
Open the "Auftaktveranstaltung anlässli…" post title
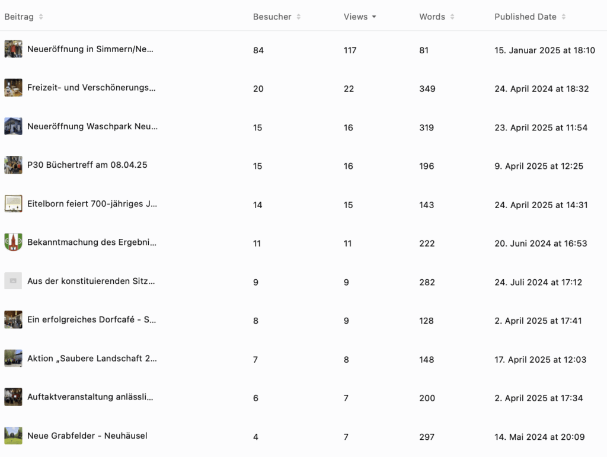[x=90, y=397]
